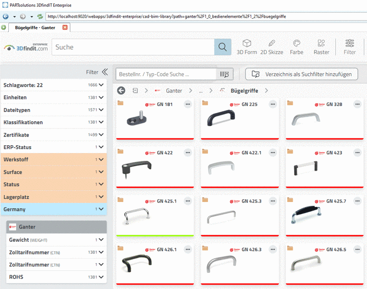Screen dimensions: 367x289
Task: Open Raster search tool
Action: pyautogui.click(x=321, y=47)
